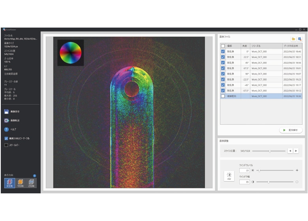
Task: Click the AW auto window button
Action: [229, 176]
